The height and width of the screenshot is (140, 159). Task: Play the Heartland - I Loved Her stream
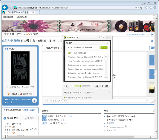click(34, 101)
